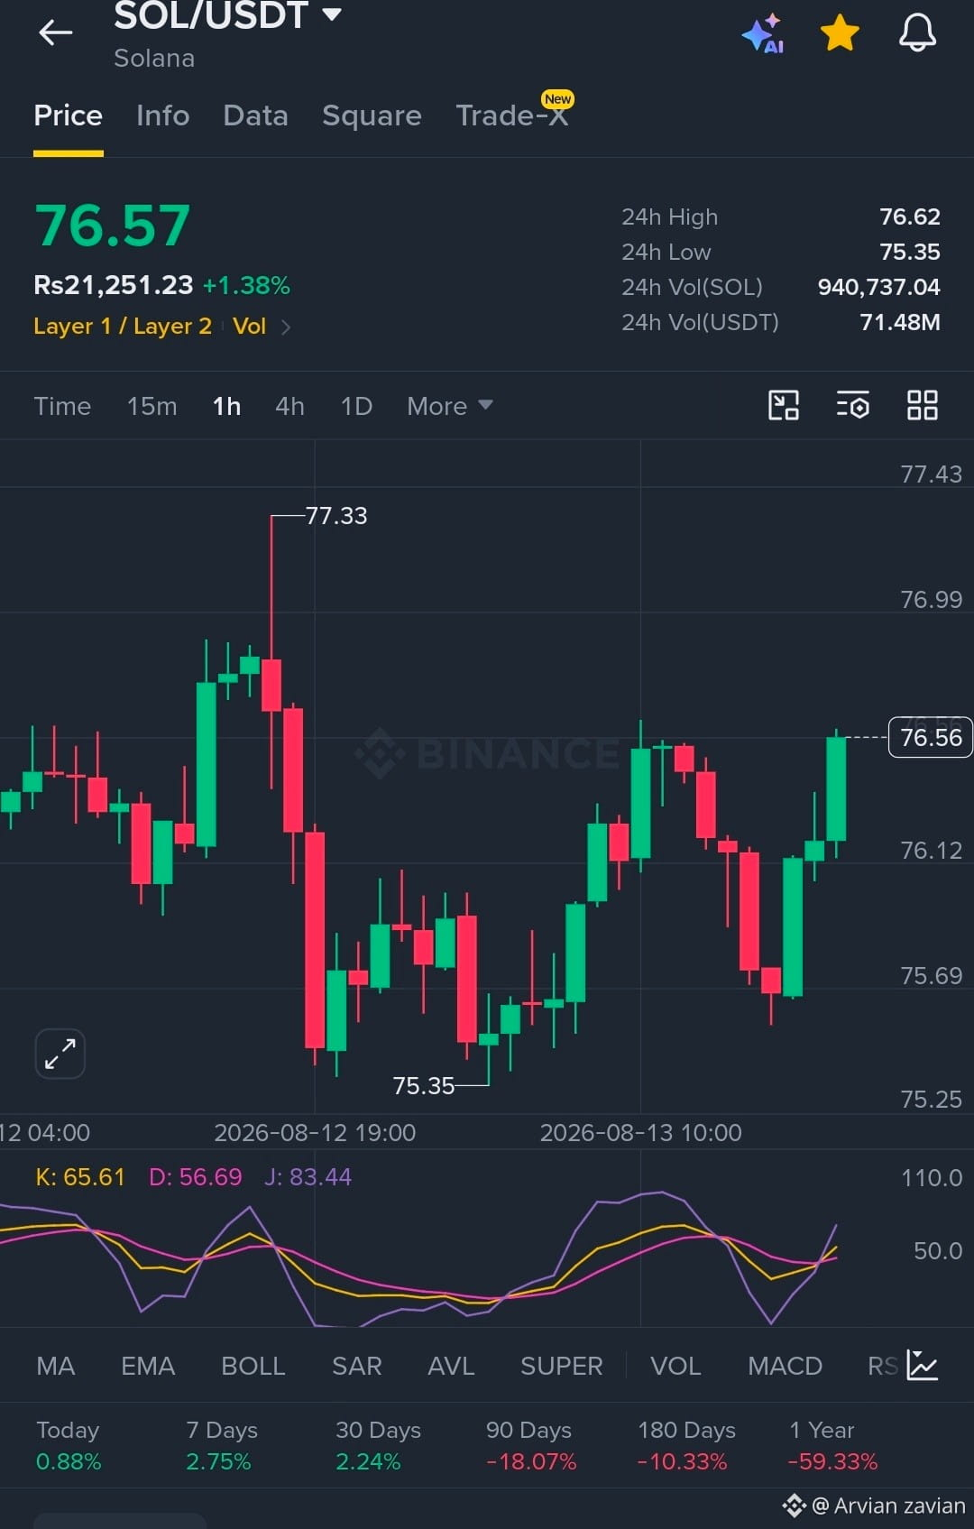Tap the back arrow icon
The width and height of the screenshot is (974, 1529).
(x=55, y=33)
